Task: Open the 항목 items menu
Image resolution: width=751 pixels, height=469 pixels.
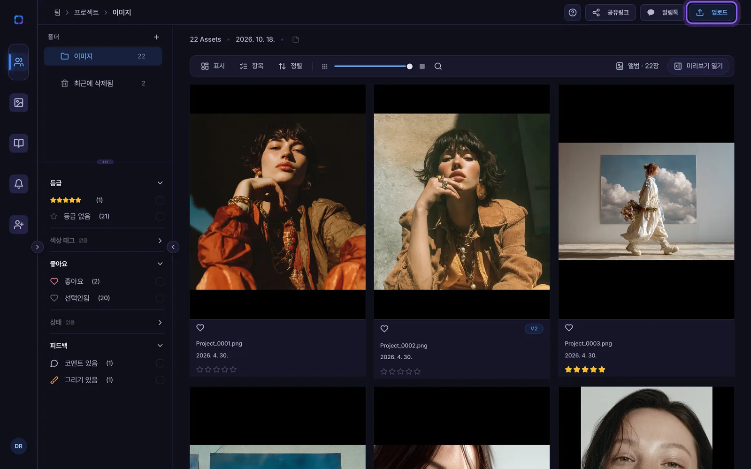Action: [252, 66]
